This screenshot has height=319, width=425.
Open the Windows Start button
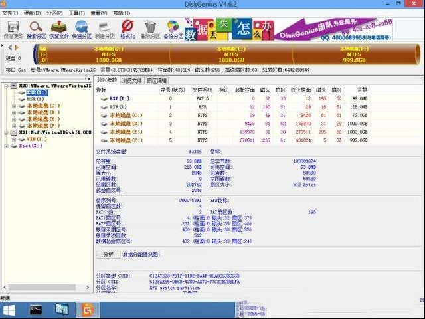pyautogui.click(x=9, y=310)
